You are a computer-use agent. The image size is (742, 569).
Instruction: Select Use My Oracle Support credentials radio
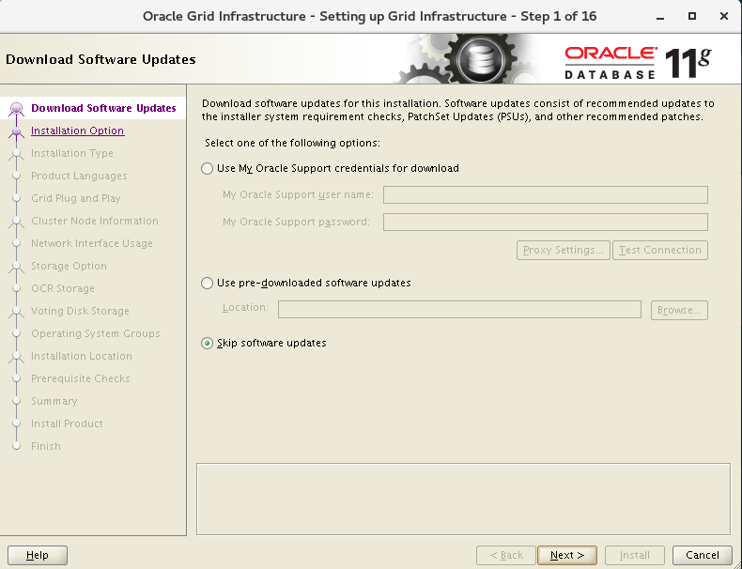(x=207, y=168)
